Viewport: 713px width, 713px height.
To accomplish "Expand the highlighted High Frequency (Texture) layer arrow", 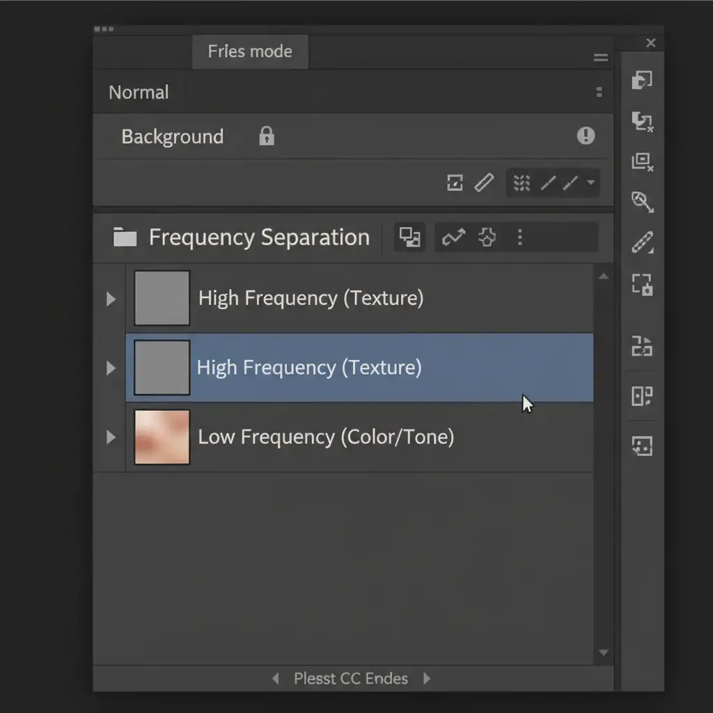I will [111, 368].
